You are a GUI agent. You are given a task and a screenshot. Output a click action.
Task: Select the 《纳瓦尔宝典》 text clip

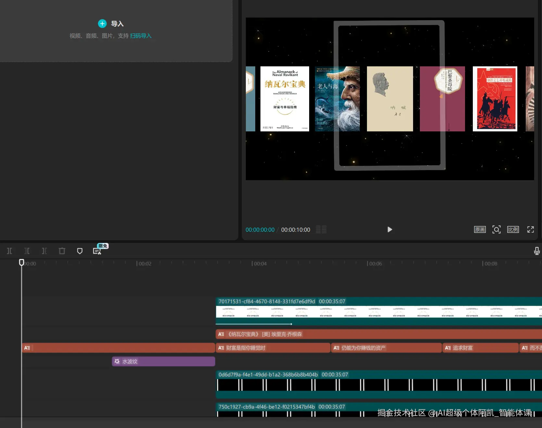coord(379,334)
